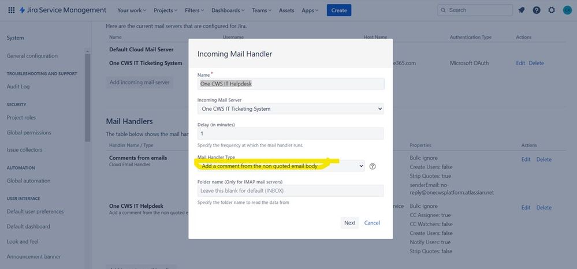The height and width of the screenshot is (269, 577).
Task: Open Issue collectors in sidebar
Action: point(24,150)
